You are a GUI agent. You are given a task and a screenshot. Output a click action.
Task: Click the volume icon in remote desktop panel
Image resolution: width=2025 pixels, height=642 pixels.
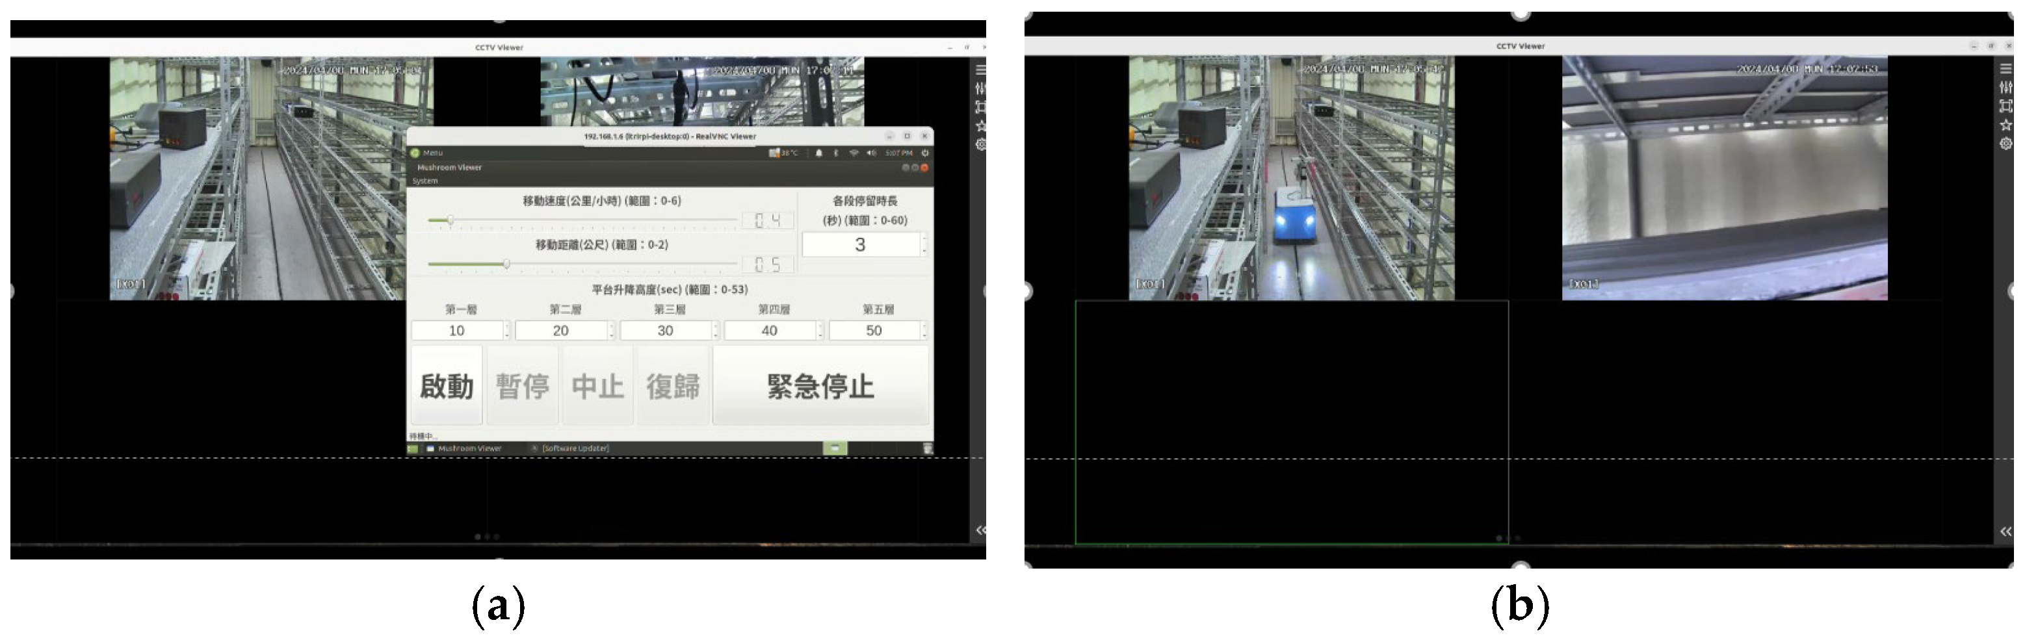871,153
